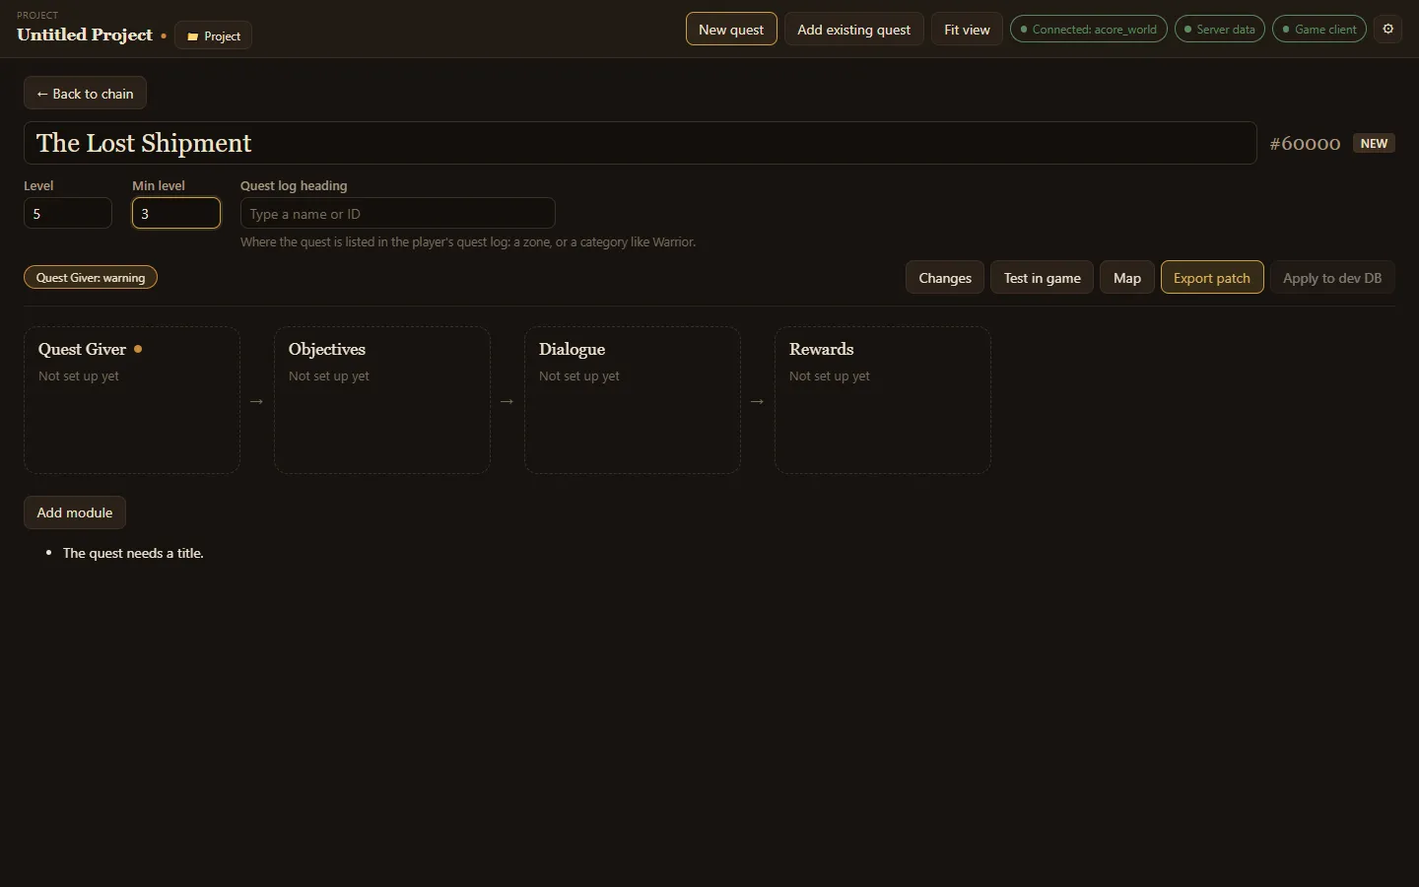Screen dimensions: 1419x887
Task: Click the quest ID #60000
Action: (1305, 144)
